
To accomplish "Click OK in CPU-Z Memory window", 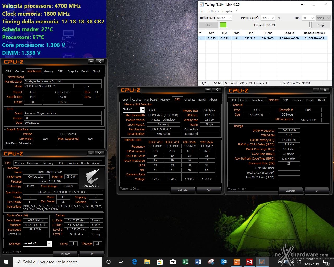I will click(x=317, y=191).
